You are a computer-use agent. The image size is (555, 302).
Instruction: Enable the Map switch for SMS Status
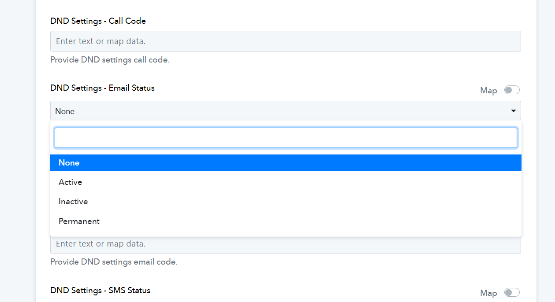[x=512, y=293]
